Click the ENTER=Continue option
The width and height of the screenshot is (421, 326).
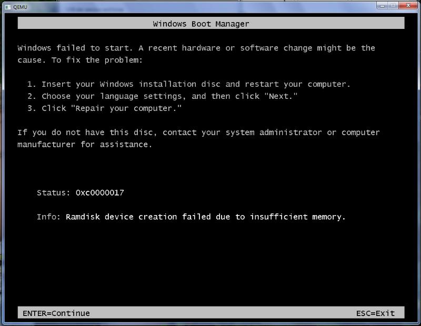click(56, 313)
